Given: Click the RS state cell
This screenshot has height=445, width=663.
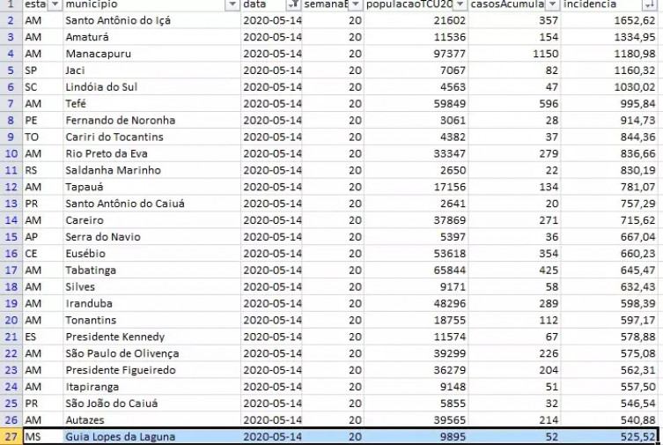Looking at the screenshot, I should (x=43, y=170).
